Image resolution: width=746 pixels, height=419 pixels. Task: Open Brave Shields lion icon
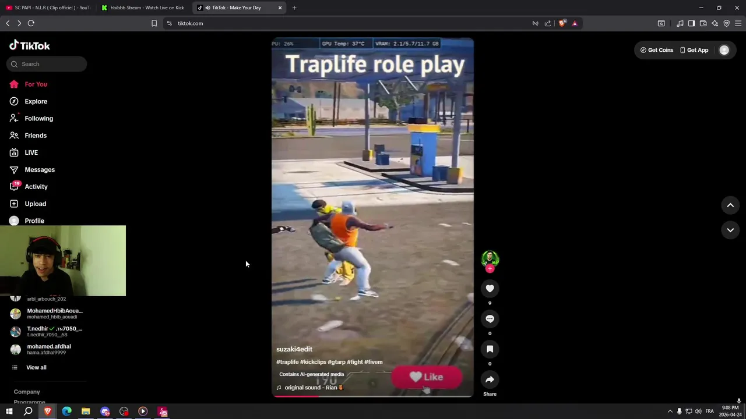(562, 23)
